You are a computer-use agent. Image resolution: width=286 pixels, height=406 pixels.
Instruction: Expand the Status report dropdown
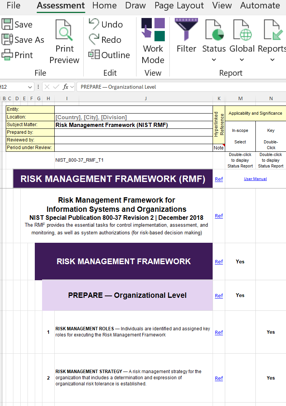pos(214,60)
